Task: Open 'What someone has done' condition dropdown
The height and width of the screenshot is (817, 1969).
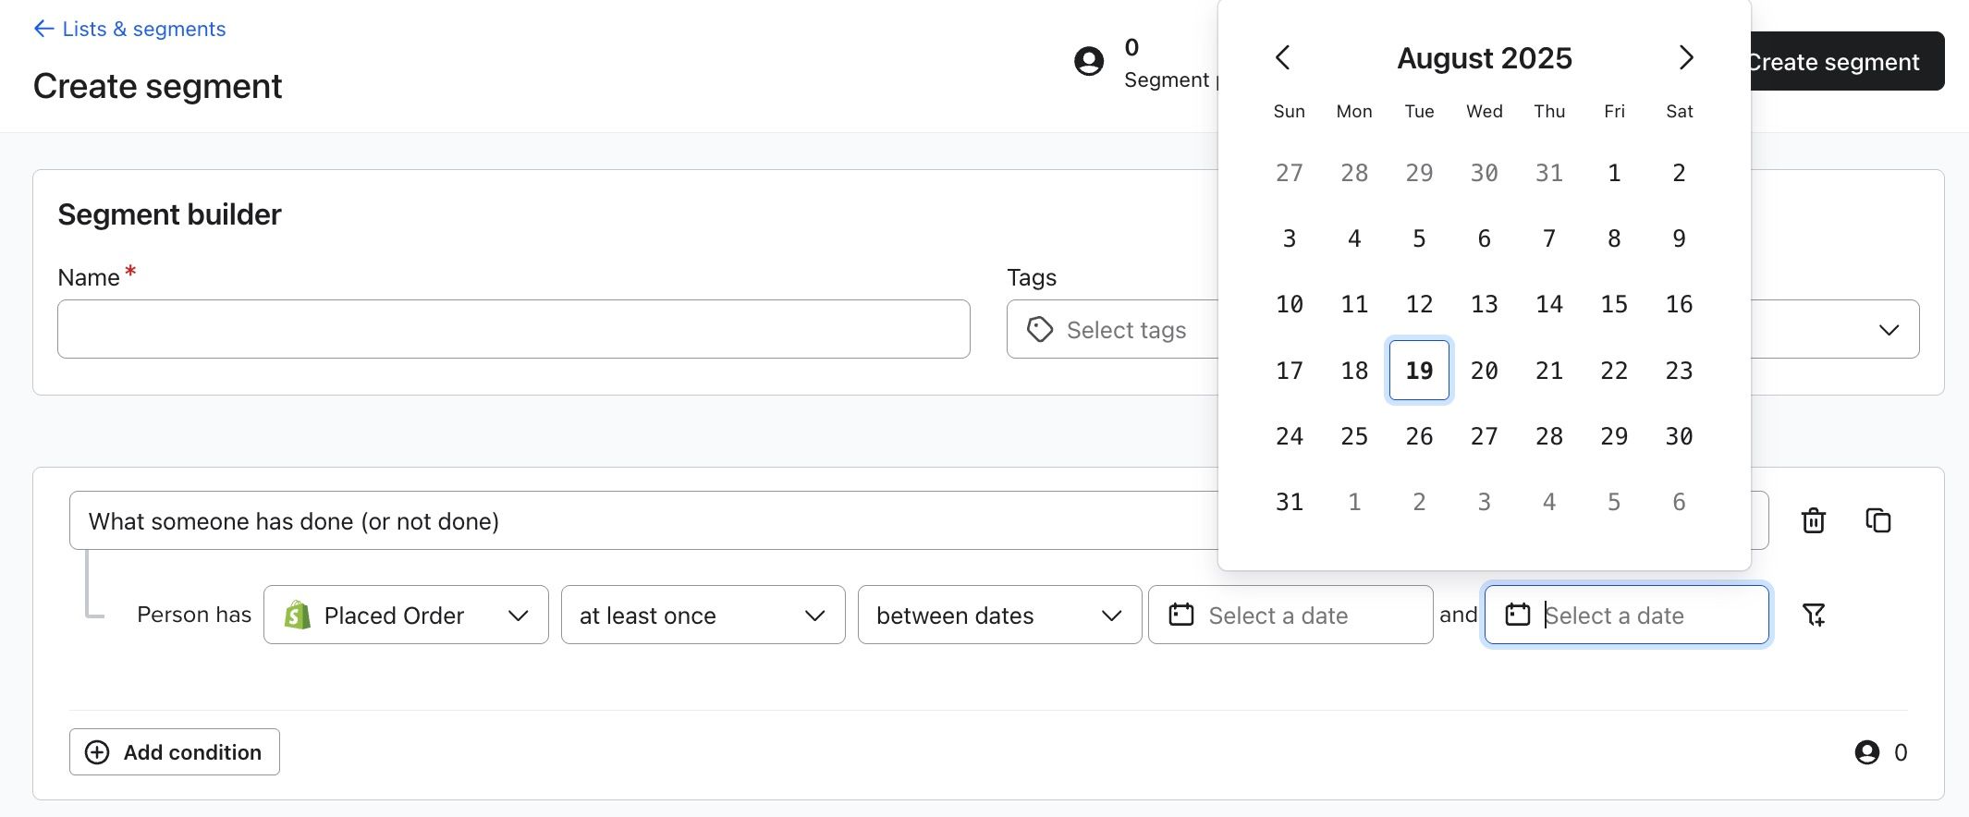Action: [x=647, y=521]
